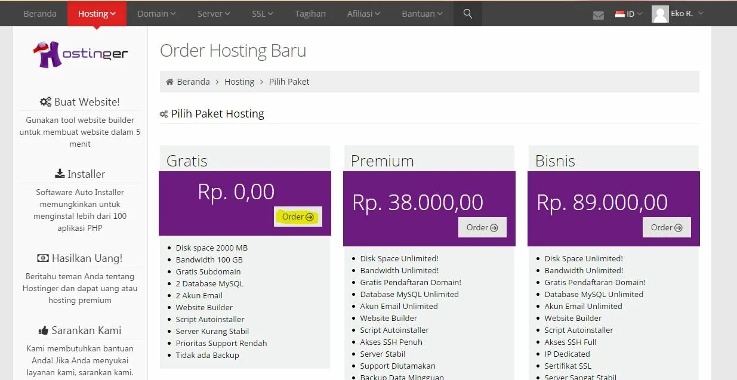Click the Premium plan title
This screenshot has height=380, width=737.
click(382, 161)
